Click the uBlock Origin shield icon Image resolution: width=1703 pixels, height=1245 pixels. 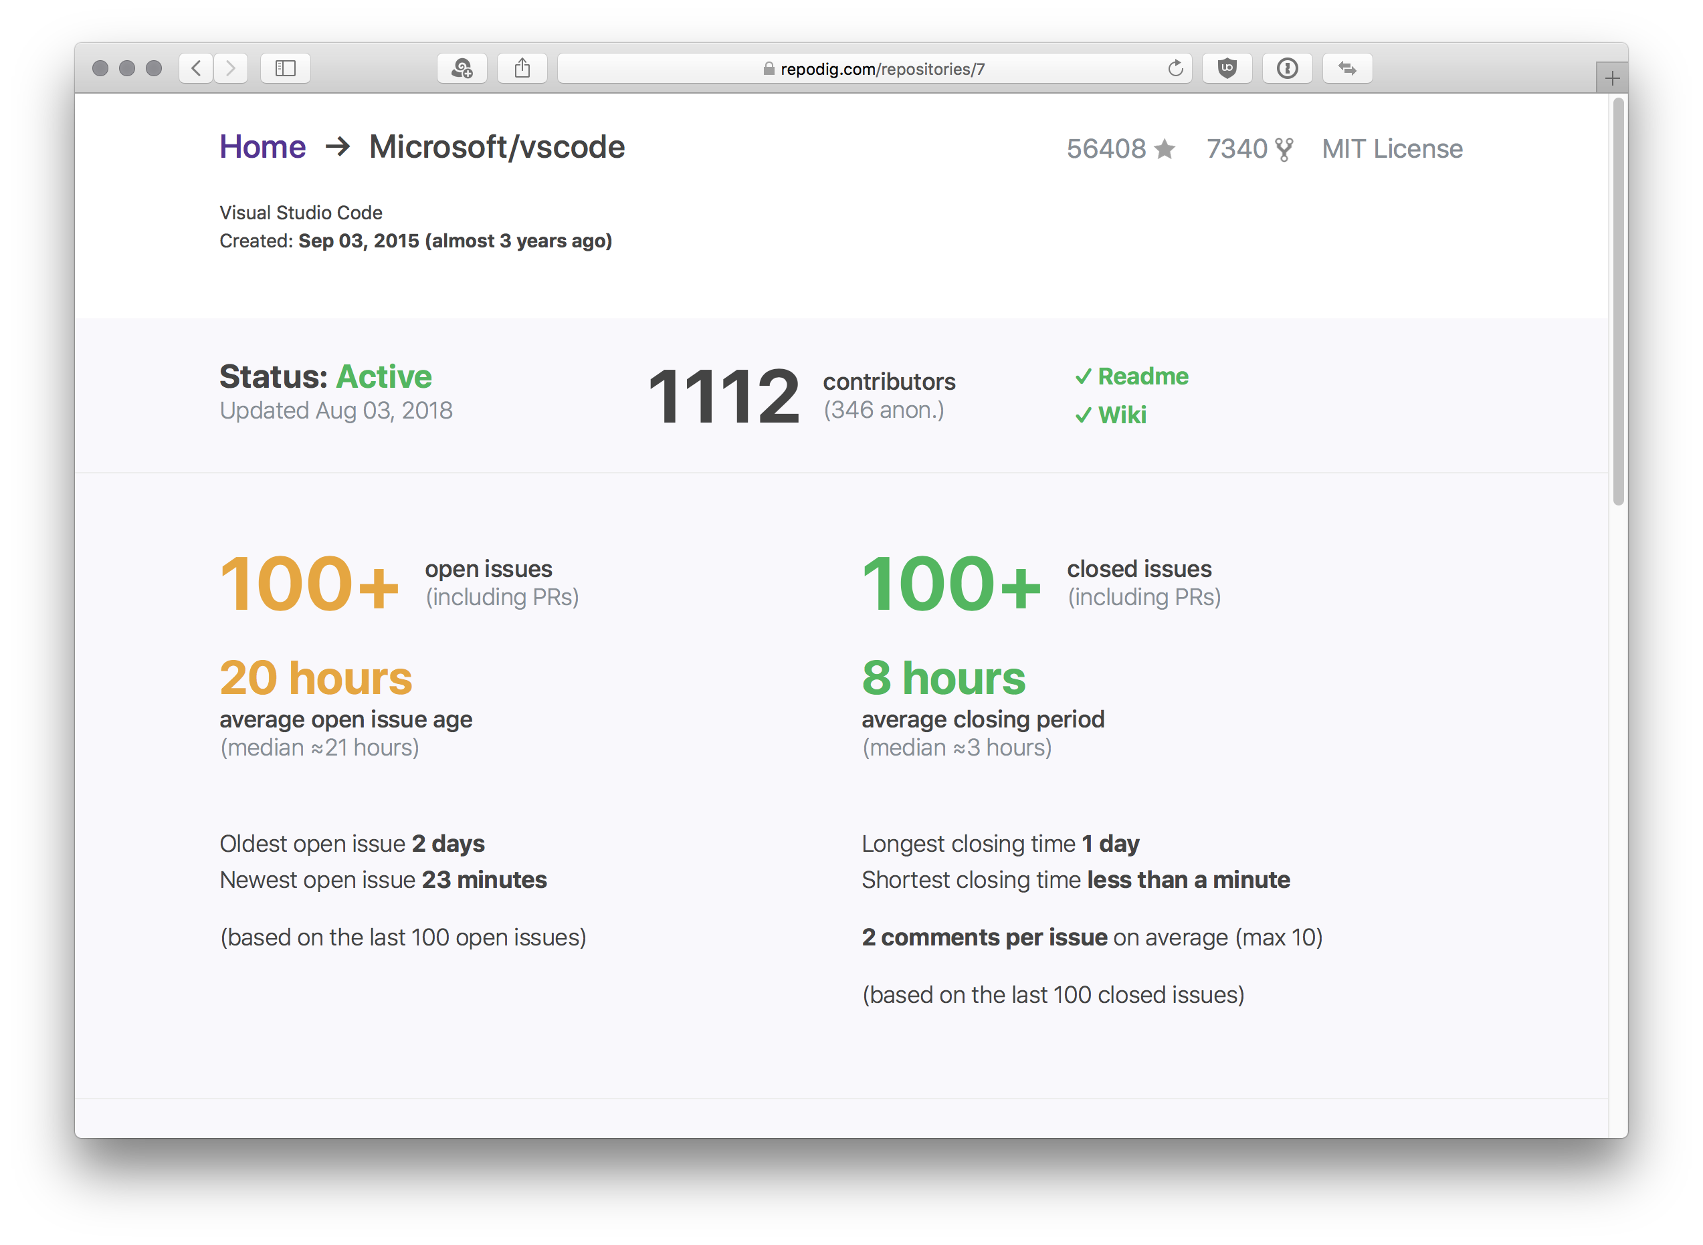pos(1227,69)
